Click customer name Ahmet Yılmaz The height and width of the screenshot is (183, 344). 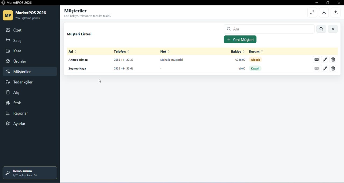click(x=78, y=60)
